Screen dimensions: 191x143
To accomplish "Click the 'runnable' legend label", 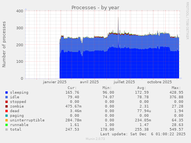I will tap(19, 125).
